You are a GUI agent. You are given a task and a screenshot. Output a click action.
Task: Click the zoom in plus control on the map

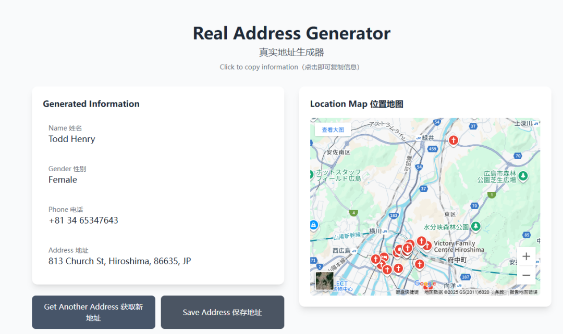pyautogui.click(x=525, y=256)
